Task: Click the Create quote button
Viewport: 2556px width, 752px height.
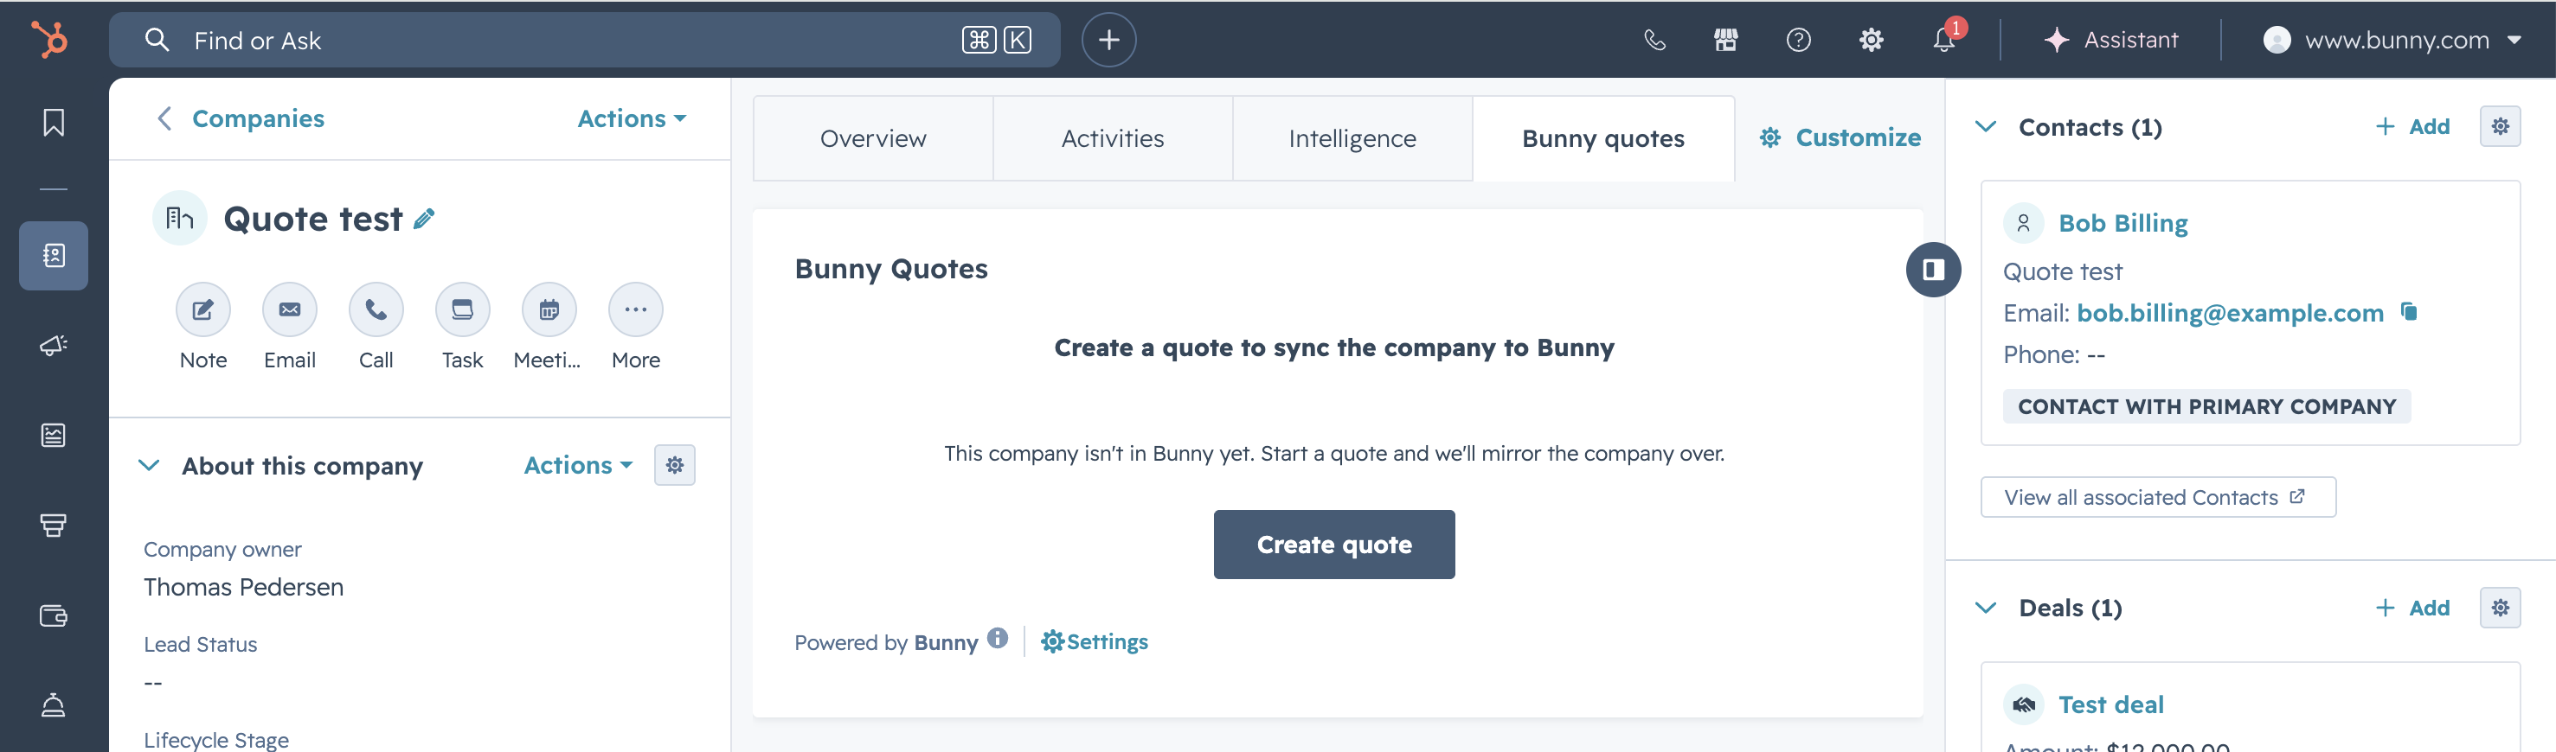Action: point(1333,545)
